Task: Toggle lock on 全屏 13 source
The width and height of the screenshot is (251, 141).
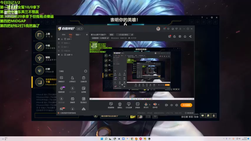Action: click(62, 55)
